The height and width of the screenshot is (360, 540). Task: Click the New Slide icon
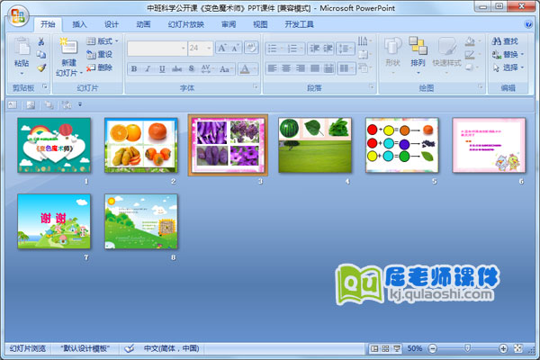pos(68,47)
